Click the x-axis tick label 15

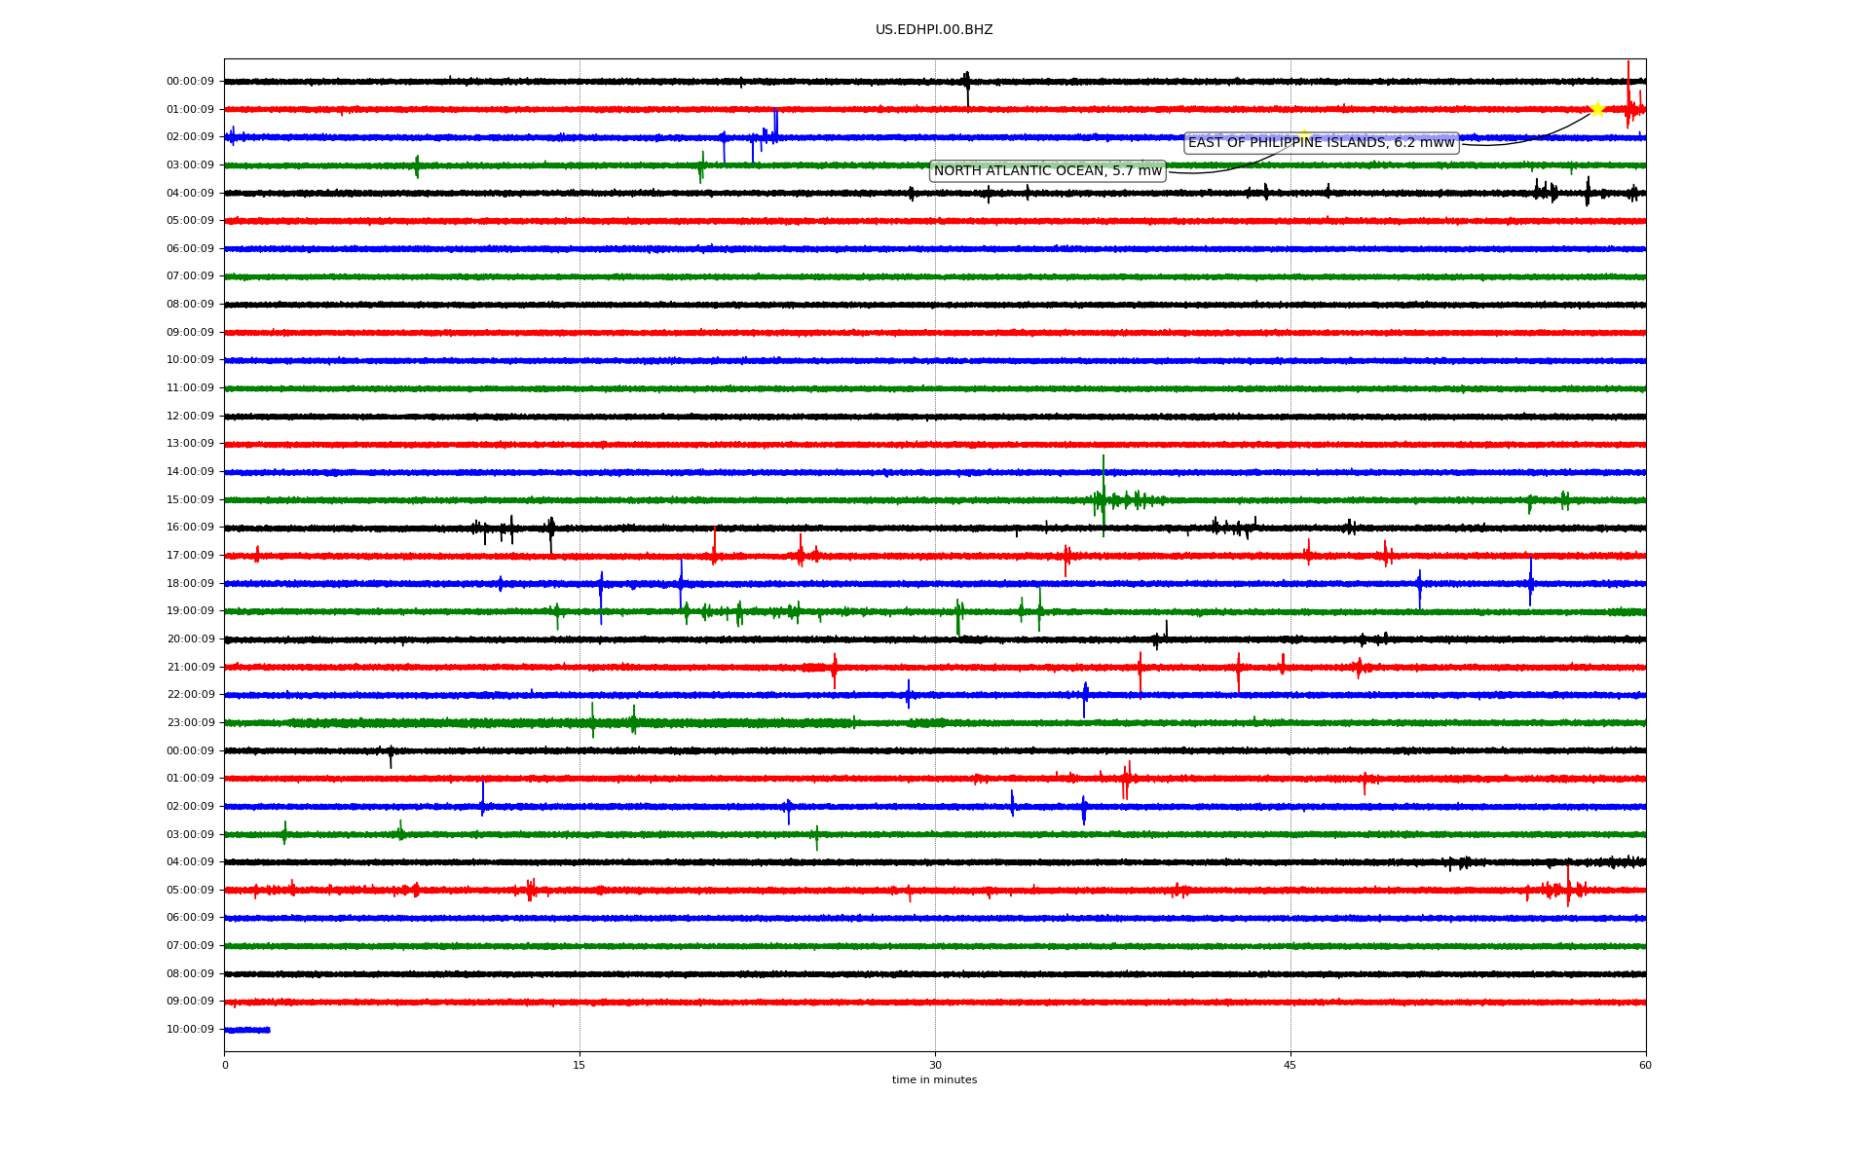580,1065
